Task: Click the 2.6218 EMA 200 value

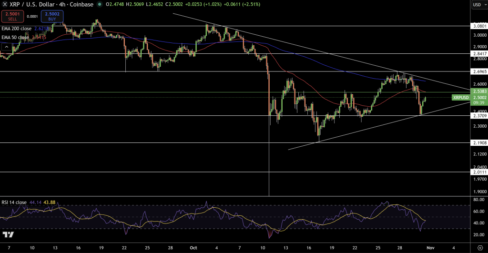Action: click(41, 29)
